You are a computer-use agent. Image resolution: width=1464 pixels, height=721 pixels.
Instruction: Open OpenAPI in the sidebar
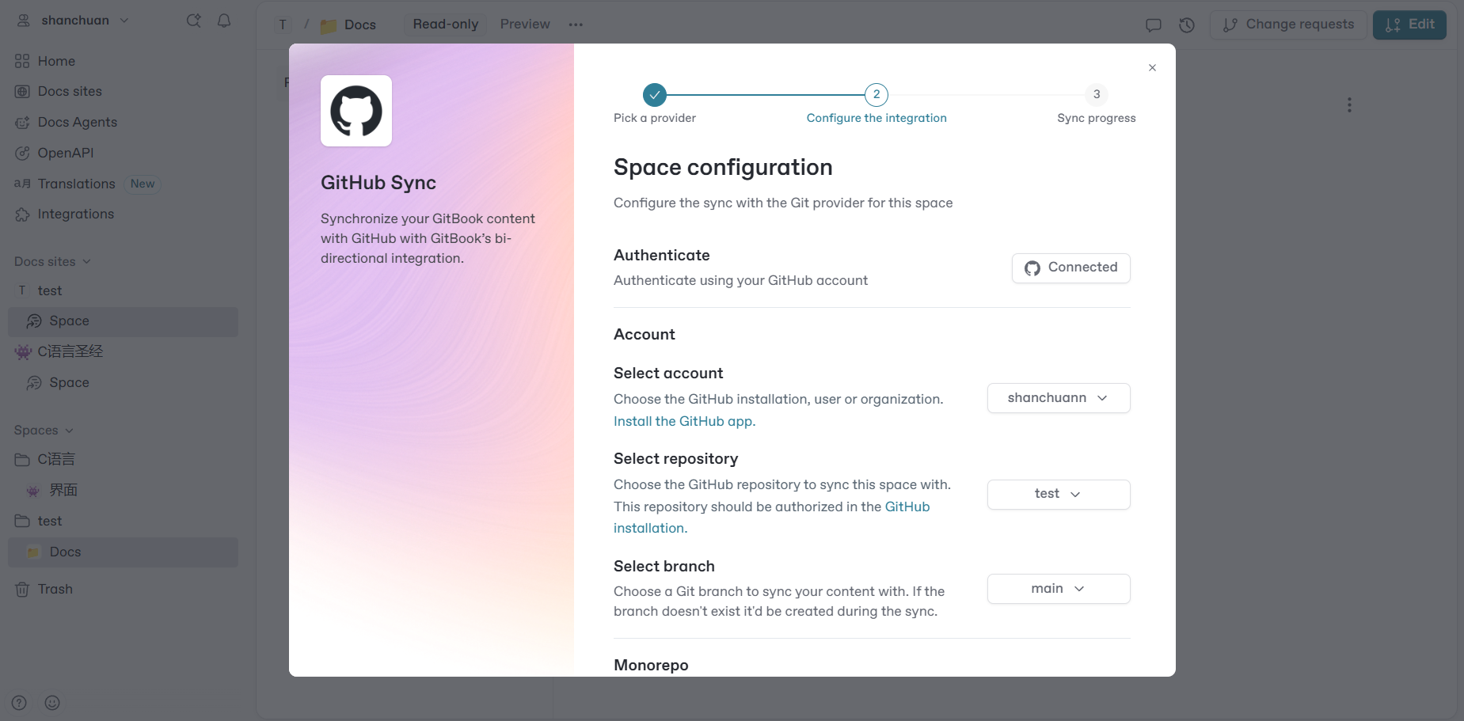(123, 153)
